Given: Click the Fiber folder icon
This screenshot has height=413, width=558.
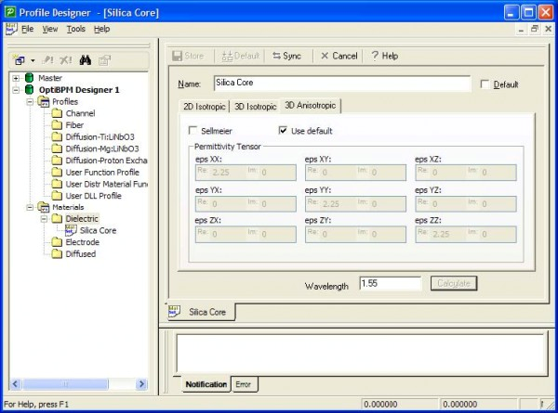Looking at the screenshot, I should [57, 125].
